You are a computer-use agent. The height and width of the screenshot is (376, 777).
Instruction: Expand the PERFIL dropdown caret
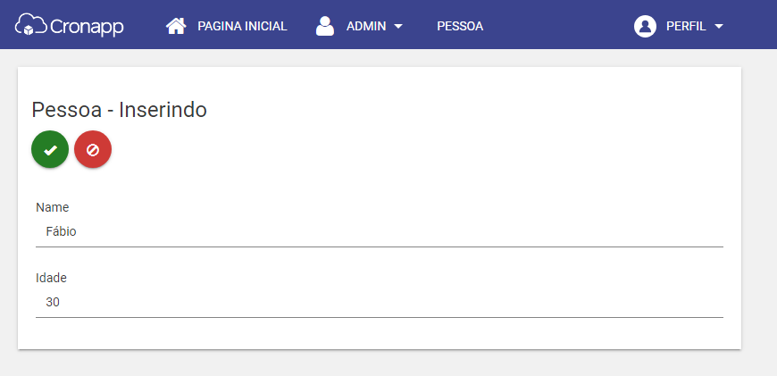719,27
